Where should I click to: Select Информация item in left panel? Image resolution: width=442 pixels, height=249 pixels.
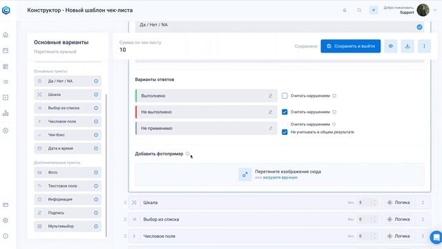(68, 199)
